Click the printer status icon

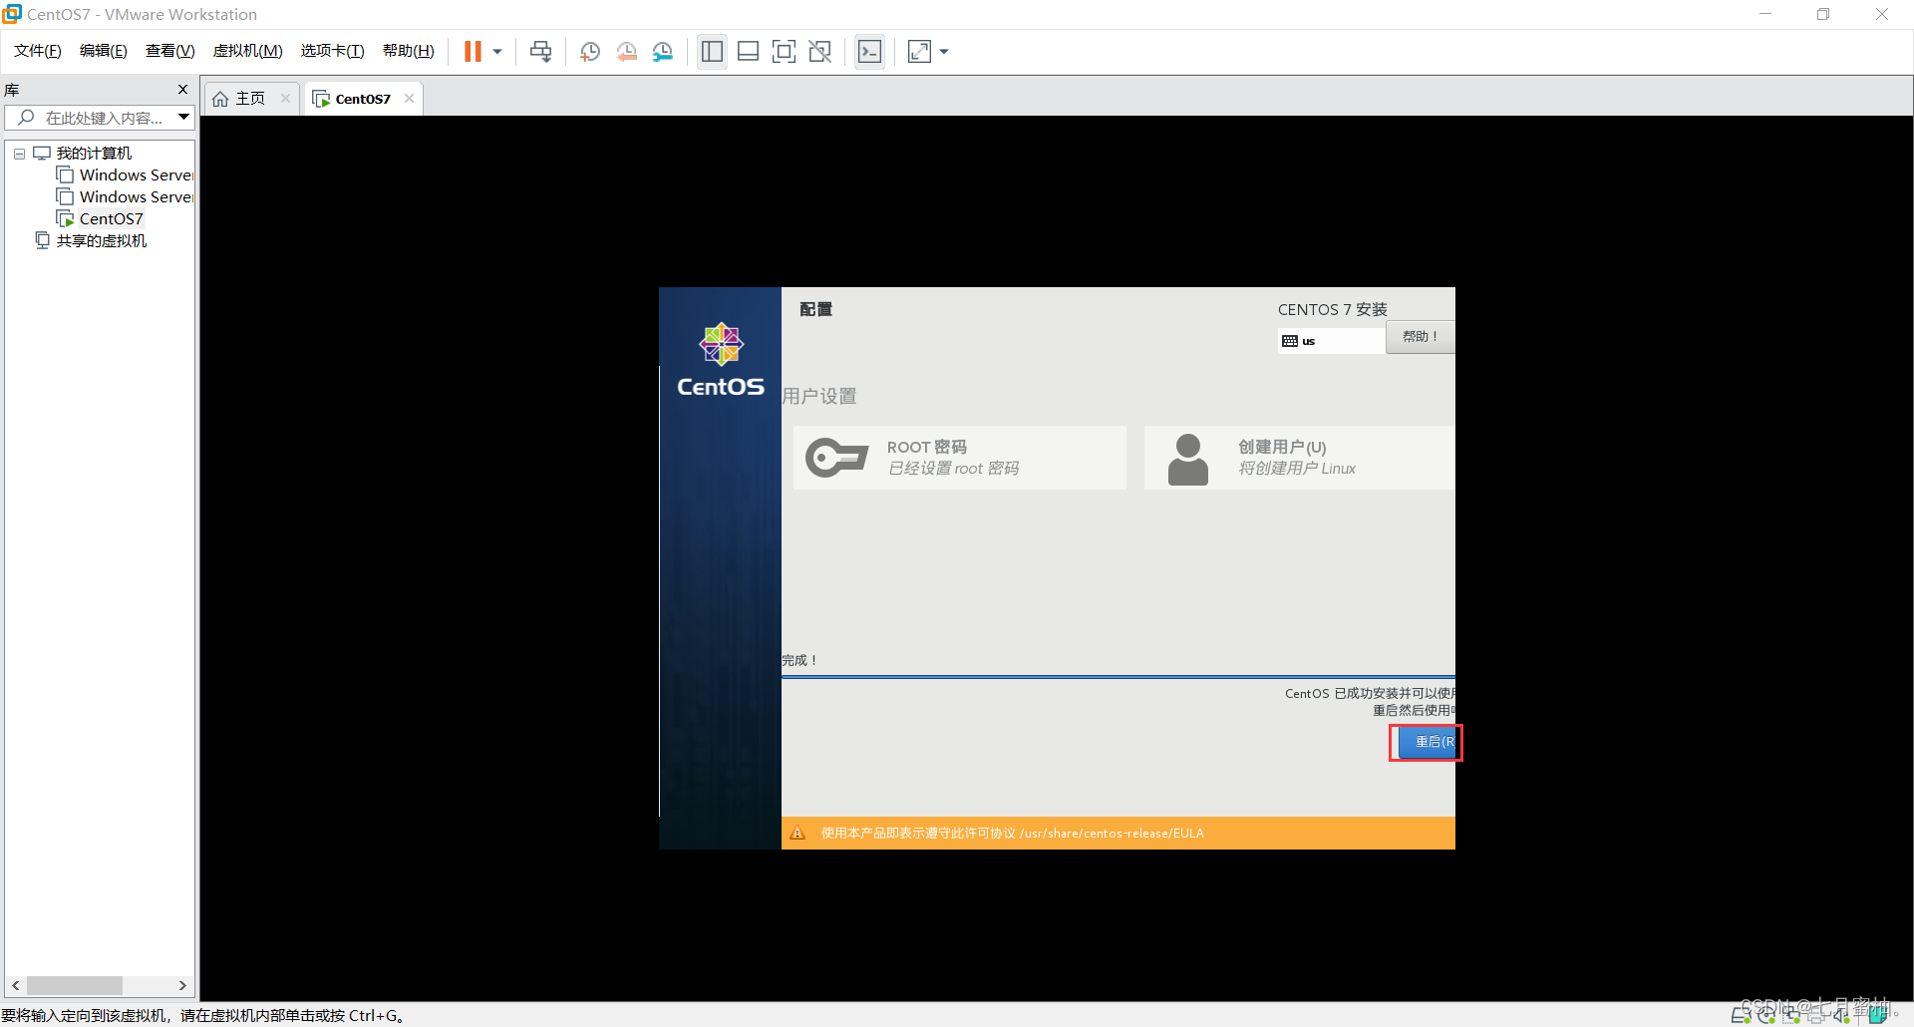1816,1015
